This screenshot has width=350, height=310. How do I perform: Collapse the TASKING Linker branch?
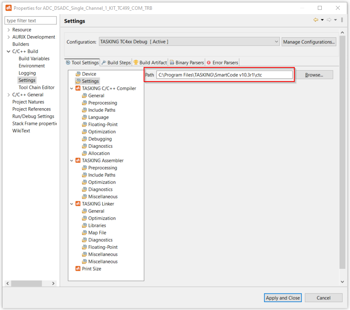click(72, 204)
